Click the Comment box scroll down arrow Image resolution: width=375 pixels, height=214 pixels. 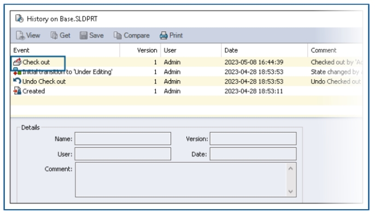[x=291, y=191]
